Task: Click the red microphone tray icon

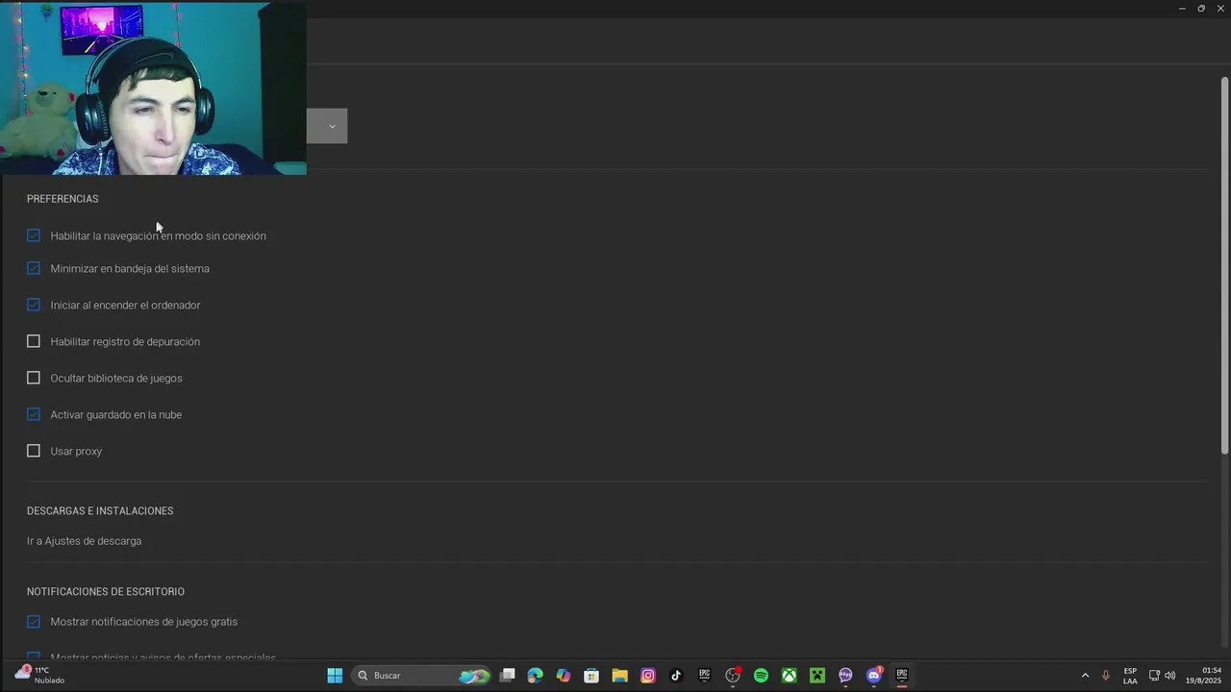Action: click(x=1106, y=676)
